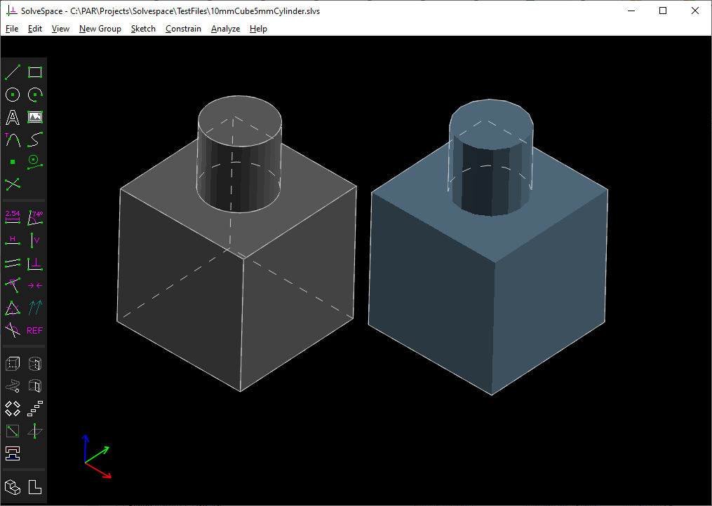
Task: Open the Constrain menu
Action: pos(183,29)
